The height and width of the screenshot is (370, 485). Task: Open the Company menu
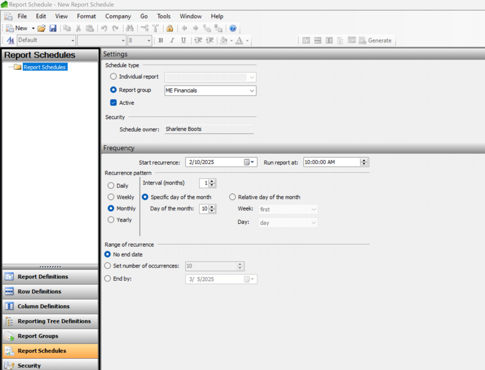118,16
